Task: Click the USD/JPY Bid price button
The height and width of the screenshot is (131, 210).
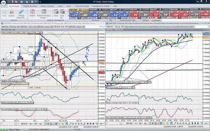Action: click(x=155, y=14)
